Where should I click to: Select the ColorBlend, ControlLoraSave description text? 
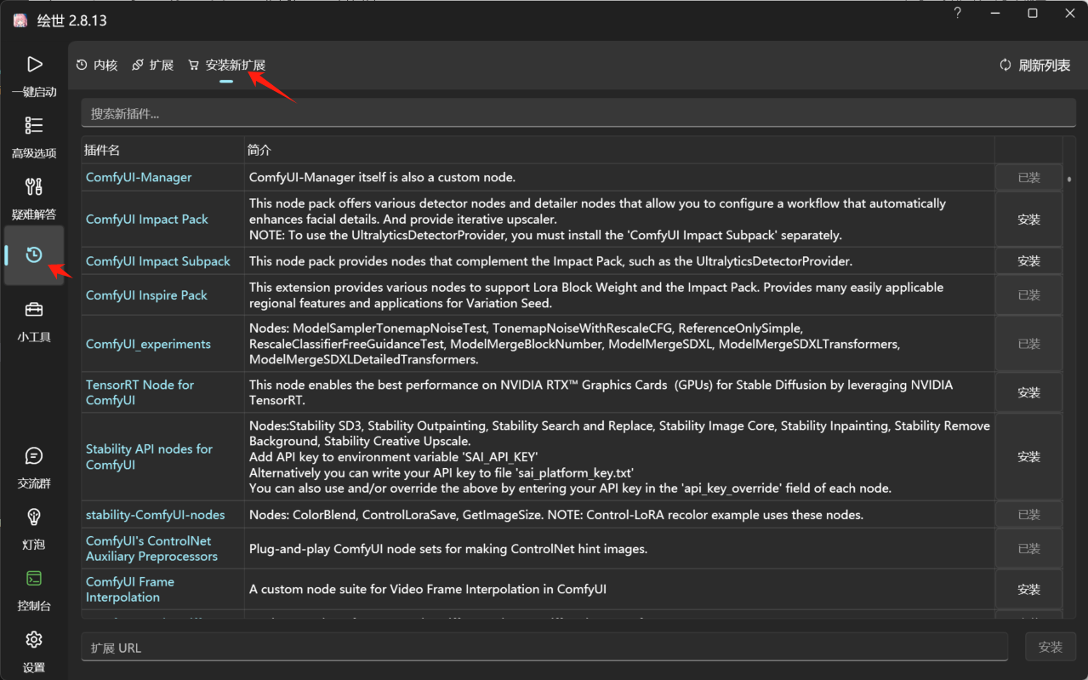click(556, 514)
